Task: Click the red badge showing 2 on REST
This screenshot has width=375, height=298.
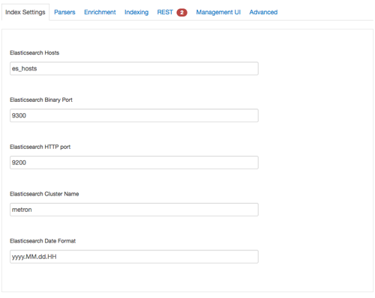Action: 181,13
